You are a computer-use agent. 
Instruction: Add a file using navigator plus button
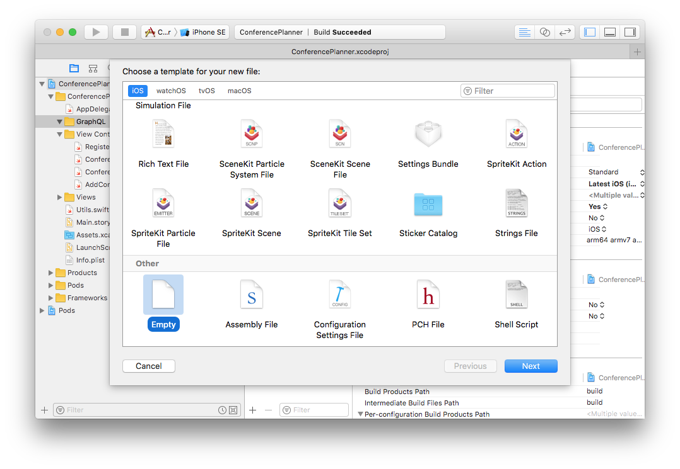click(x=44, y=410)
